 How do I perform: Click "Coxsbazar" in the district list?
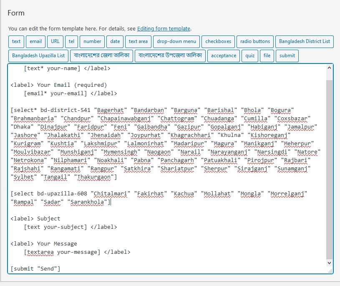[x=292, y=119]
